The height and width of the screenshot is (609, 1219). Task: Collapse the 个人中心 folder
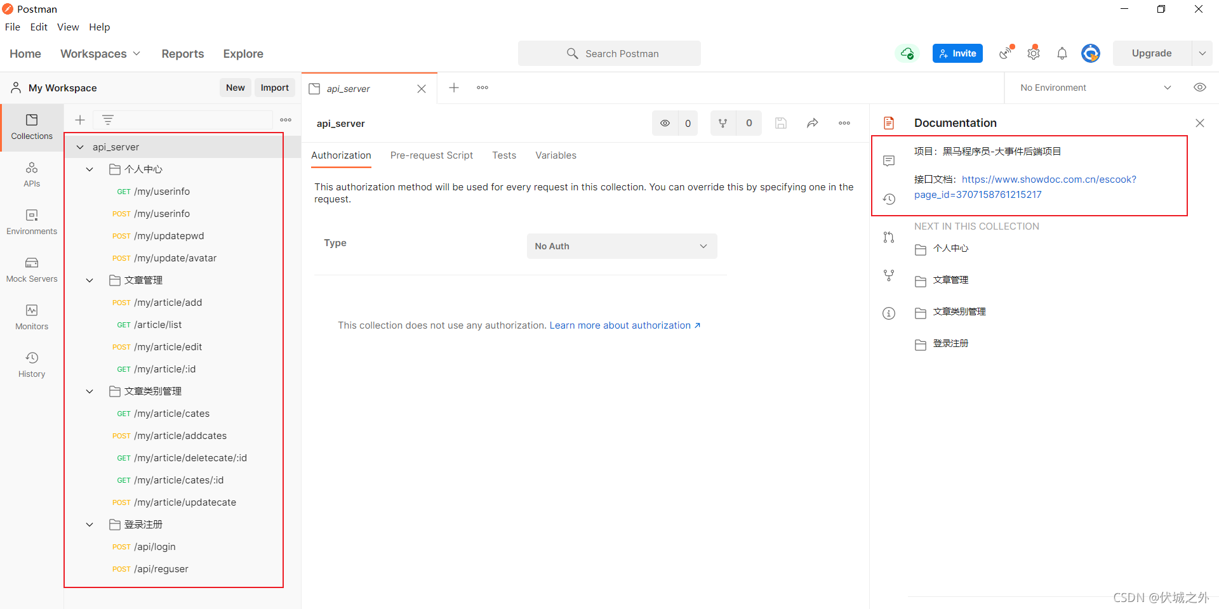click(x=90, y=169)
